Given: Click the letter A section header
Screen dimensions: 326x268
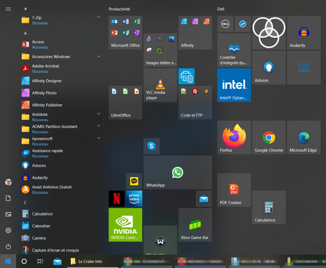Looking at the screenshot, I should point(25,33).
